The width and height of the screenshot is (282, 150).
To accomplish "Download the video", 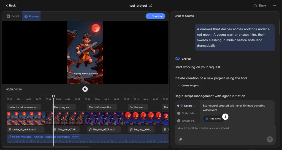I will [x=155, y=16].
